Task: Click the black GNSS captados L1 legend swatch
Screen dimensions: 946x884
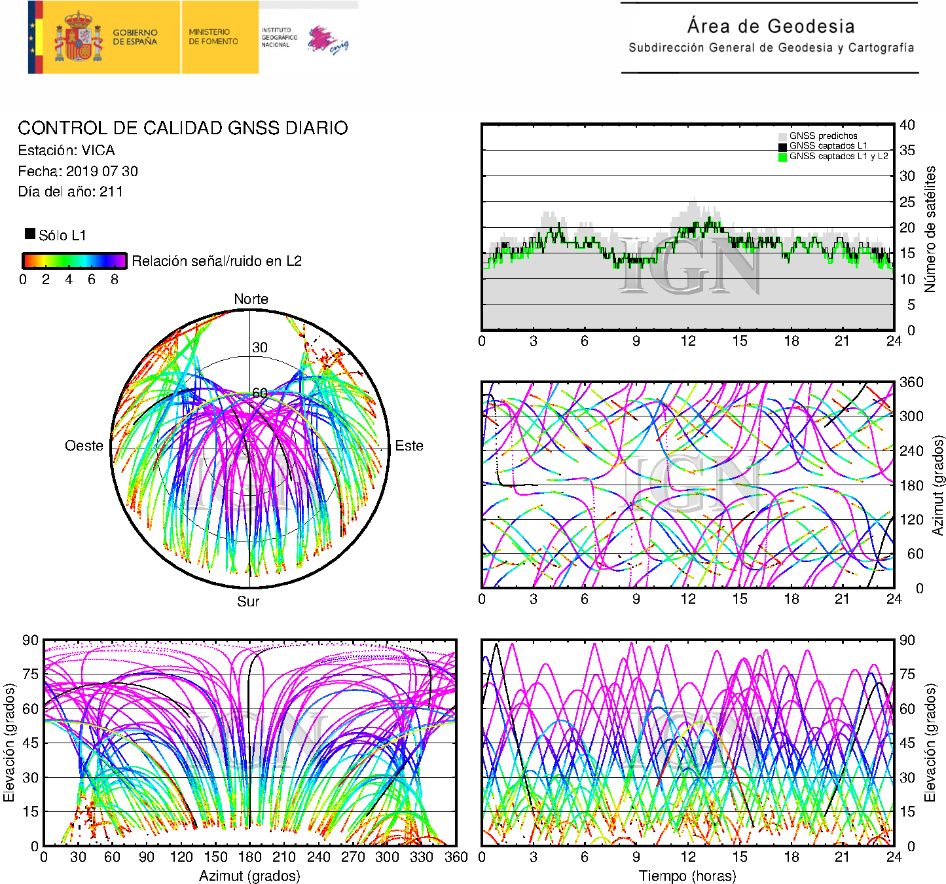Action: [782, 146]
